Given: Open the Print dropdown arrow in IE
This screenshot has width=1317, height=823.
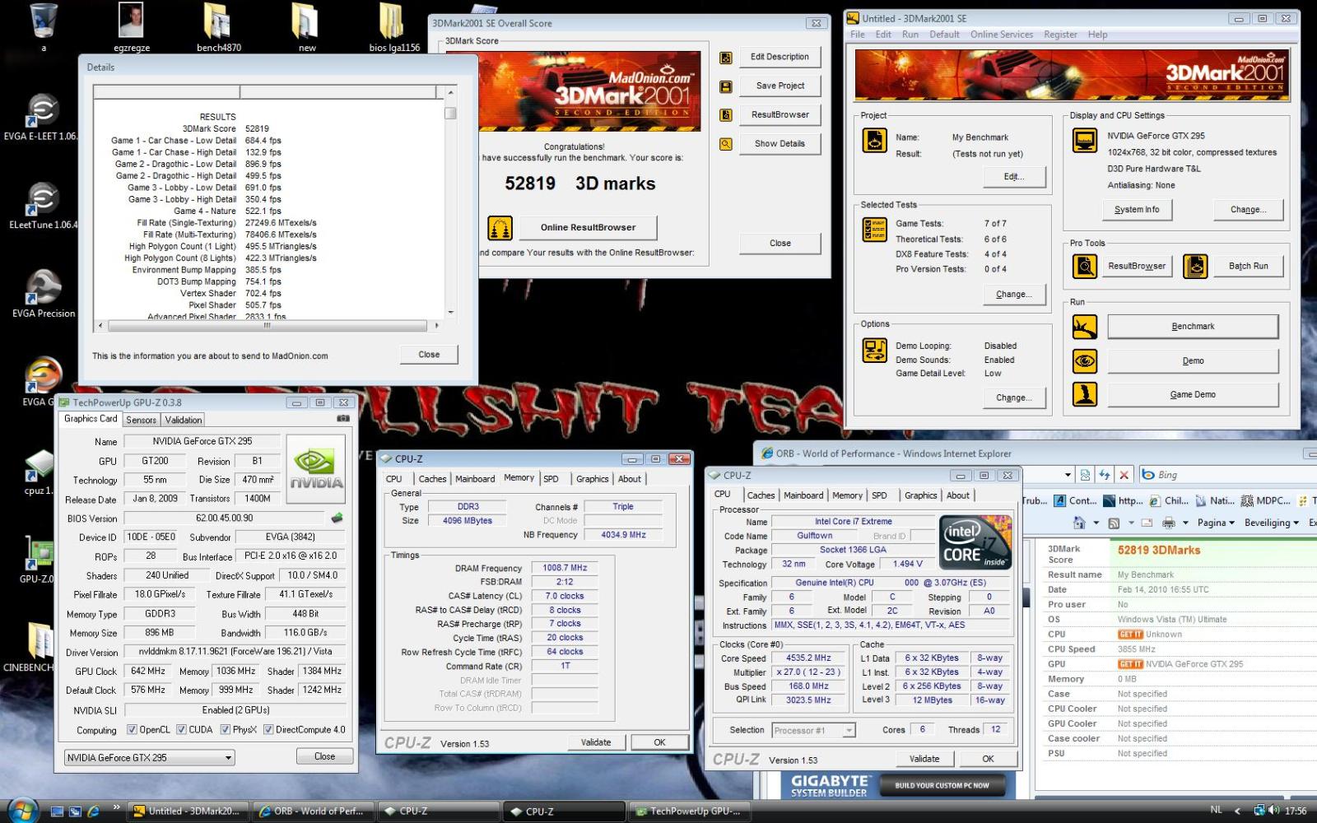Looking at the screenshot, I should point(1185,523).
